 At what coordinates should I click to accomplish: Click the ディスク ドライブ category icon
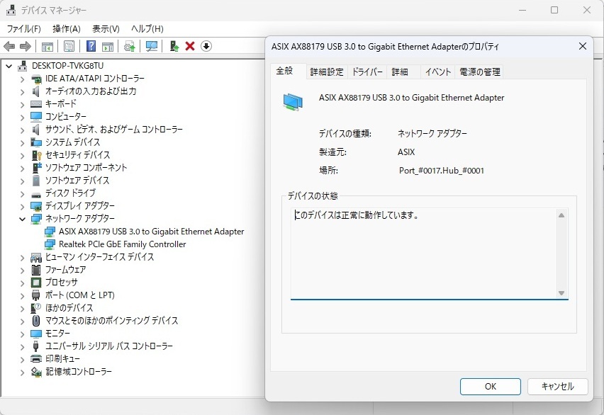click(x=36, y=193)
